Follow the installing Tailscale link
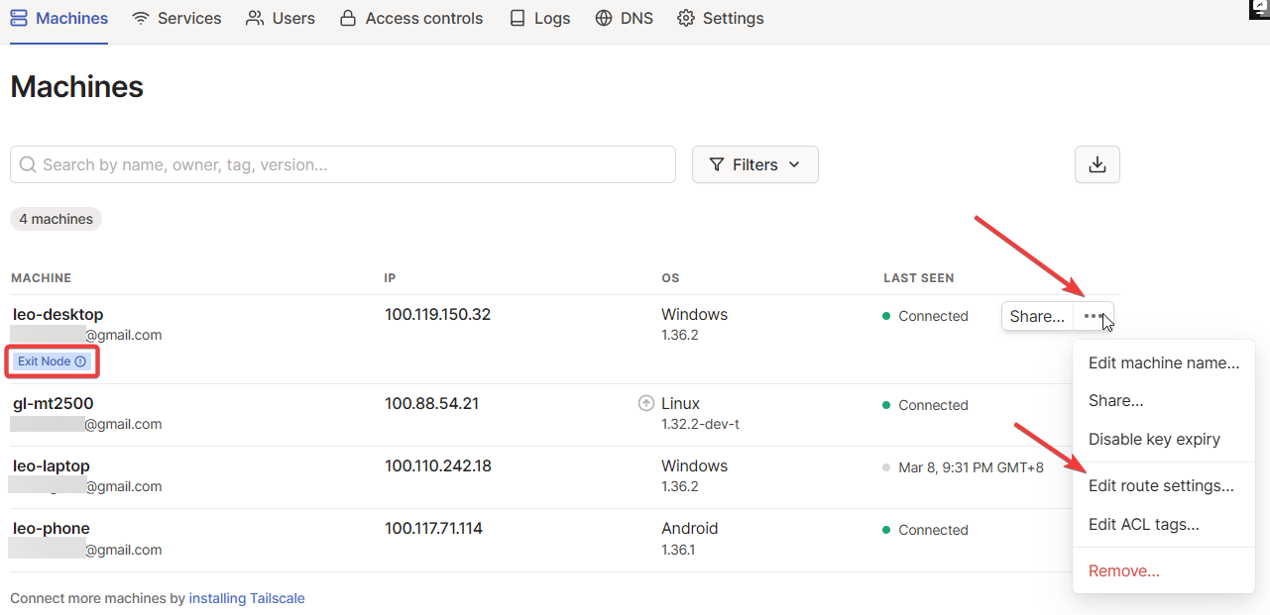Image resolution: width=1270 pixels, height=615 pixels. pos(247,598)
